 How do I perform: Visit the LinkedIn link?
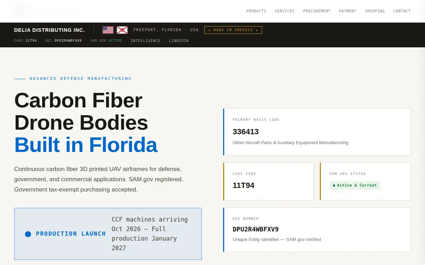(179, 41)
